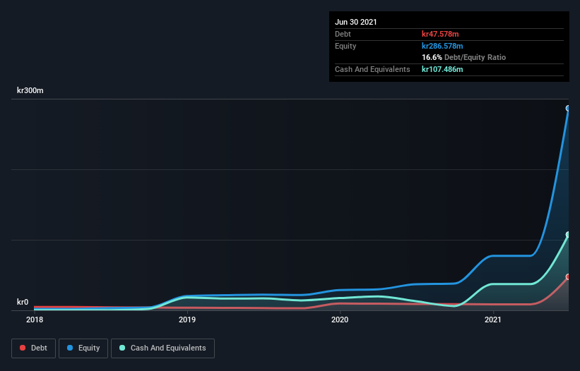
Task: Click the Debt row label in tooltip
Action: (x=343, y=34)
